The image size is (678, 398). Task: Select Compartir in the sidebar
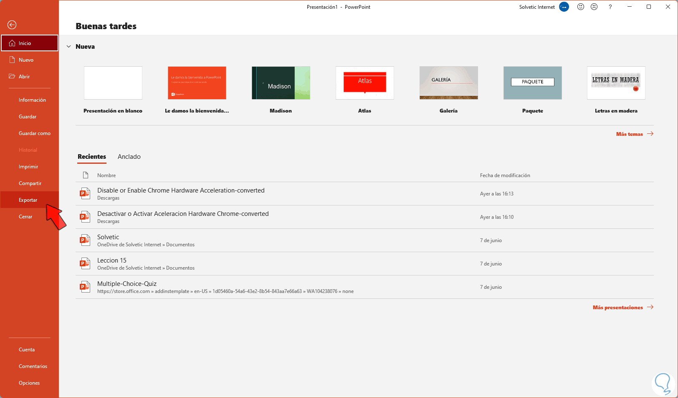(x=30, y=183)
